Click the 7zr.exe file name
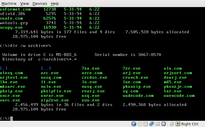Screen dimensions: 205x127 (x=132, y=68)
